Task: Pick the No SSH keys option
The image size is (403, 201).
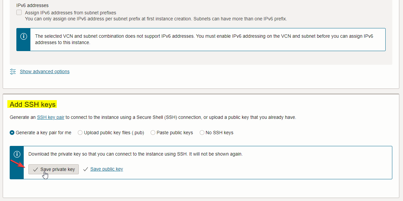Action: pos(202,133)
